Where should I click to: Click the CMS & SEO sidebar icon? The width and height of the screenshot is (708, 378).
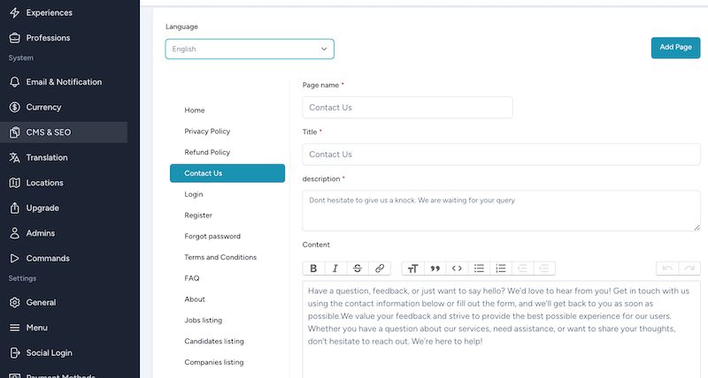click(x=14, y=132)
